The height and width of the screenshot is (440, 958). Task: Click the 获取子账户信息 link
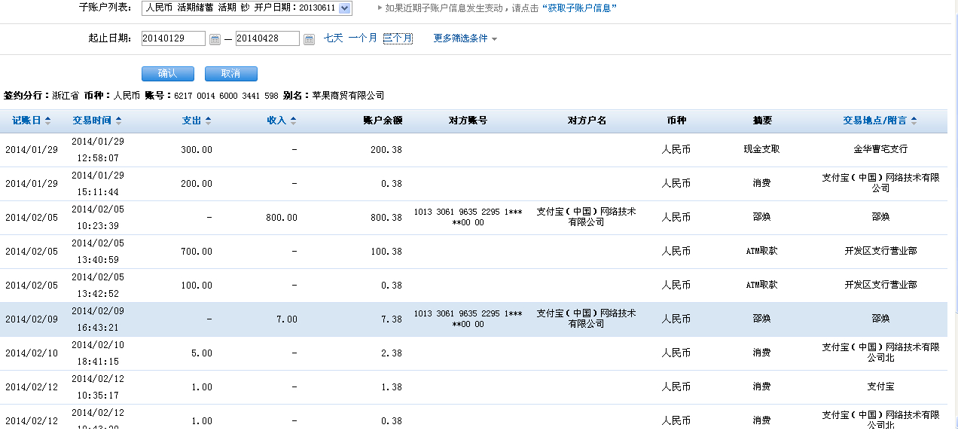pos(580,8)
